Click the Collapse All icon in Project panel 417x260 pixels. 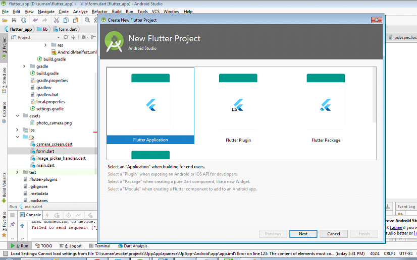point(73,37)
